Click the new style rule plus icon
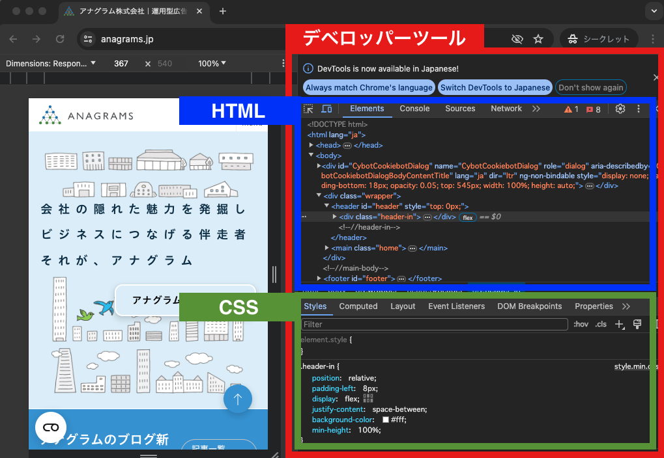This screenshot has width=664, height=458. 620,324
